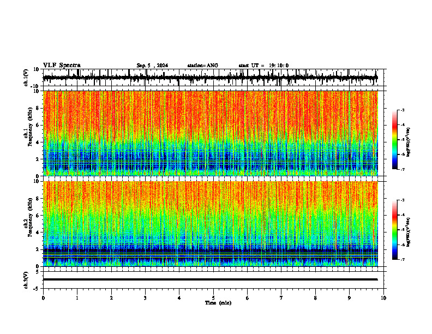Click the "6" minute tick label
432x334 pixels.
click(248, 298)
